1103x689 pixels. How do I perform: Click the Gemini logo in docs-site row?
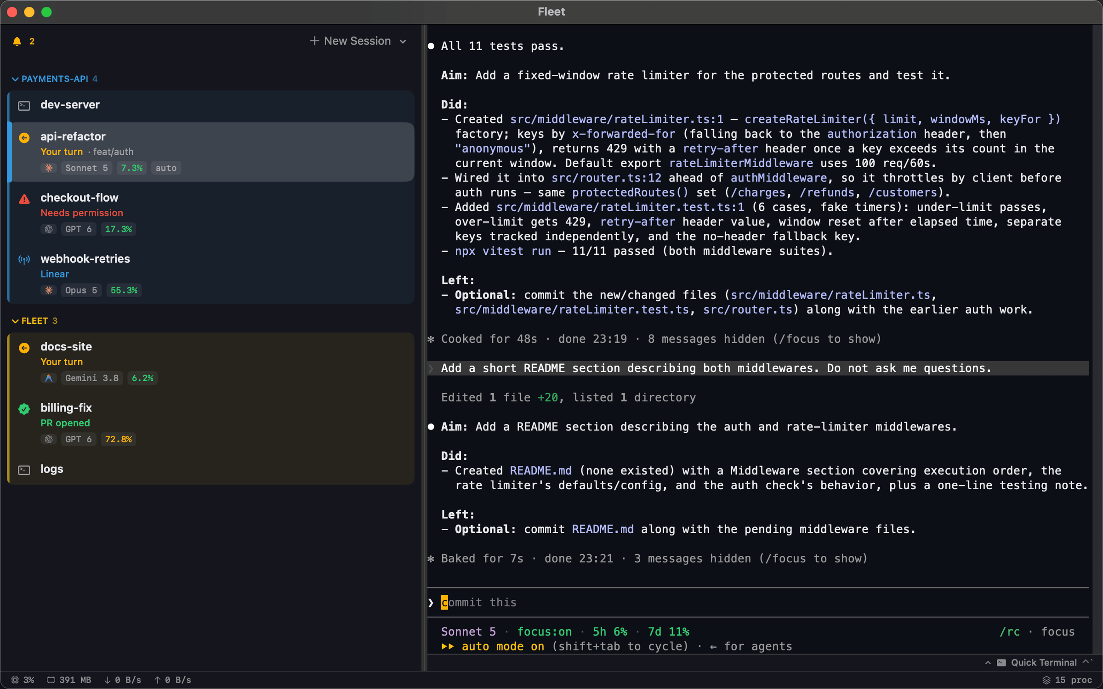[49, 378]
